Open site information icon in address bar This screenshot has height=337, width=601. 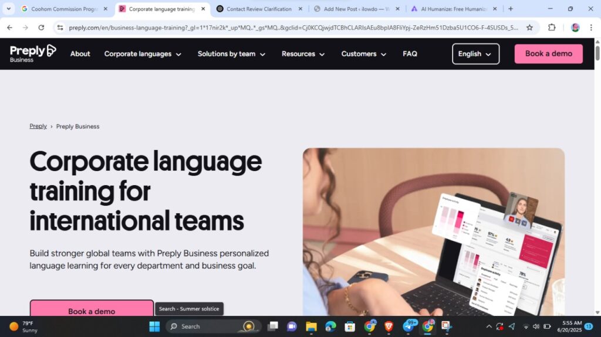[60, 28]
